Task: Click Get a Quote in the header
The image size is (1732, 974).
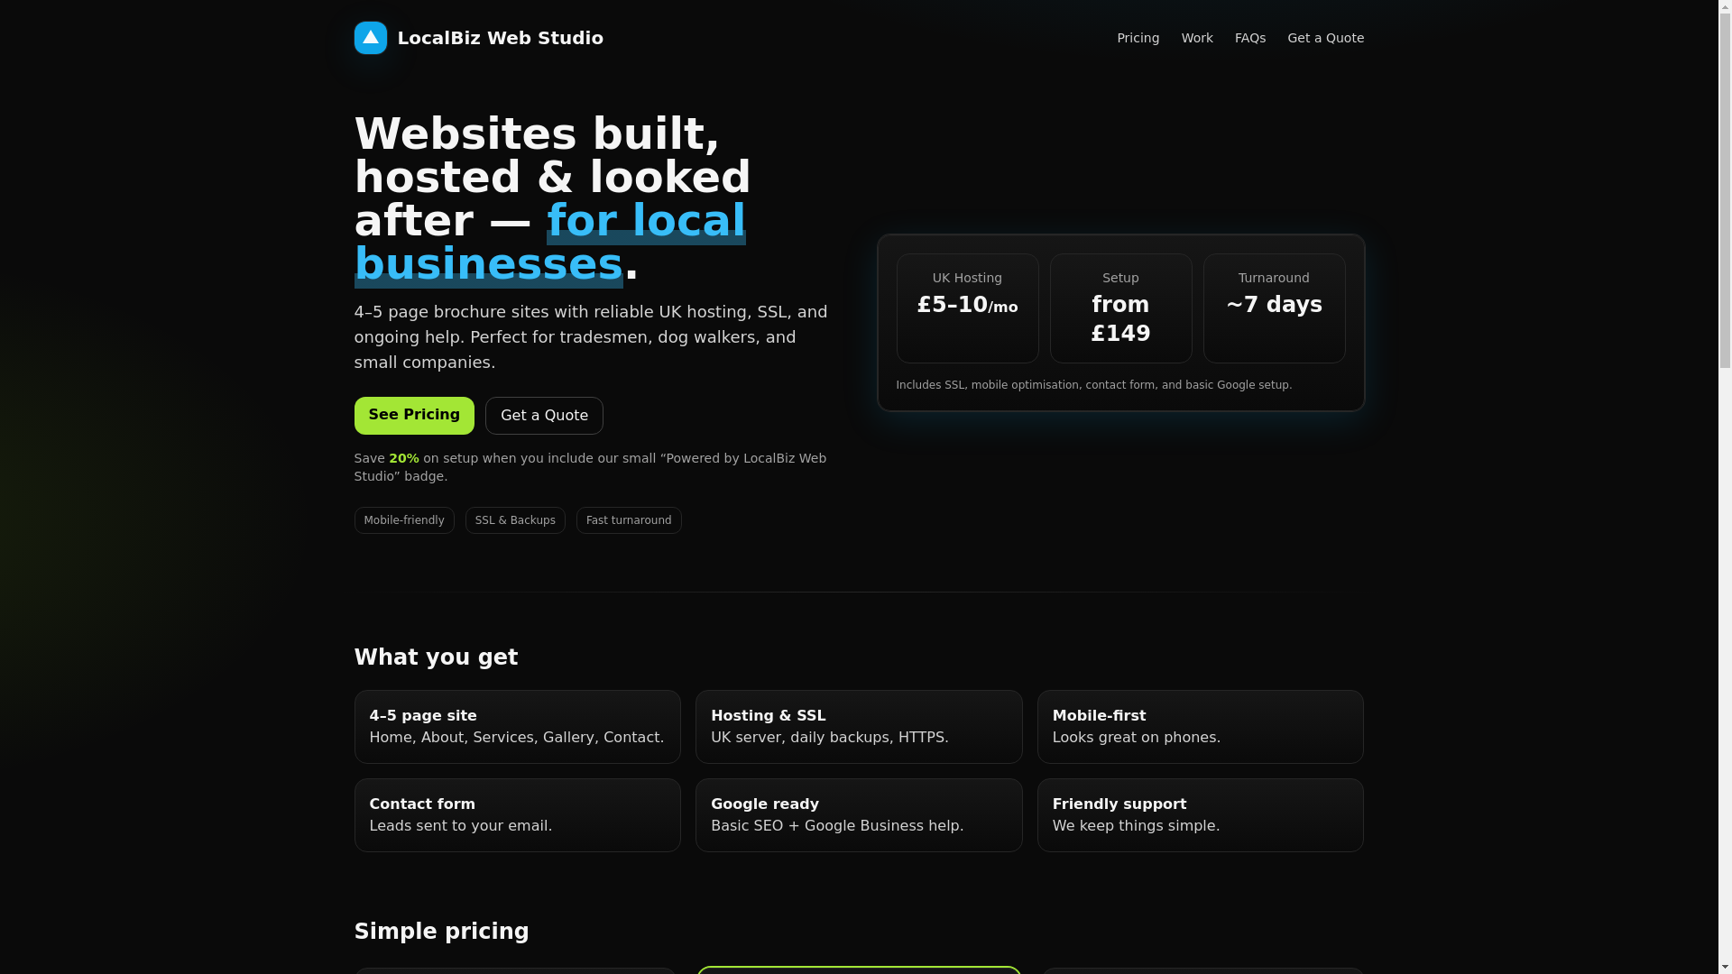Action: 1325,38
